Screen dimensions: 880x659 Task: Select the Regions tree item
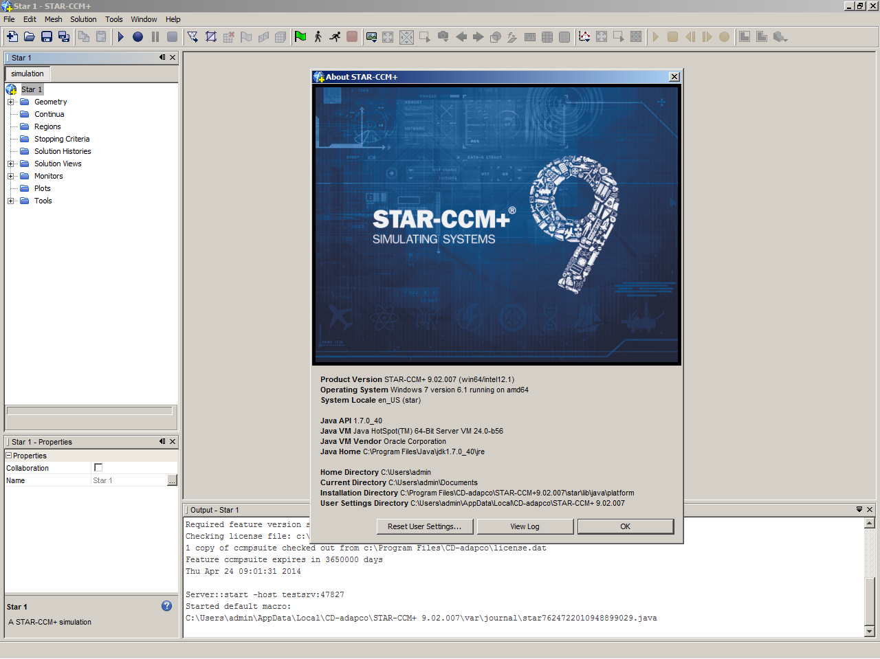(x=47, y=126)
